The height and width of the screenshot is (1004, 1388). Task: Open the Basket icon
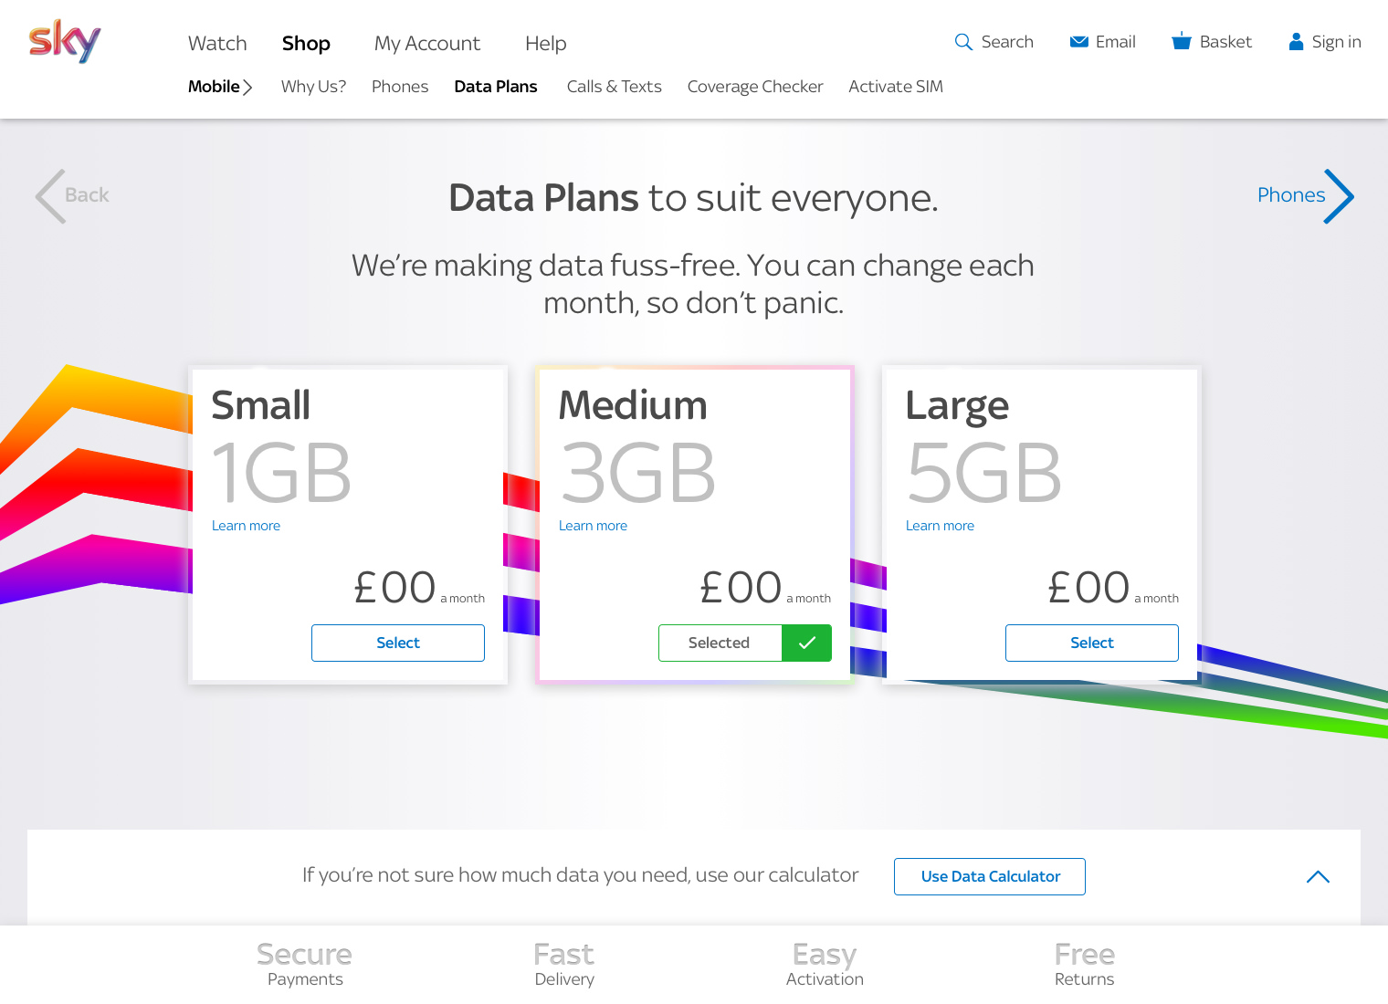(1182, 41)
